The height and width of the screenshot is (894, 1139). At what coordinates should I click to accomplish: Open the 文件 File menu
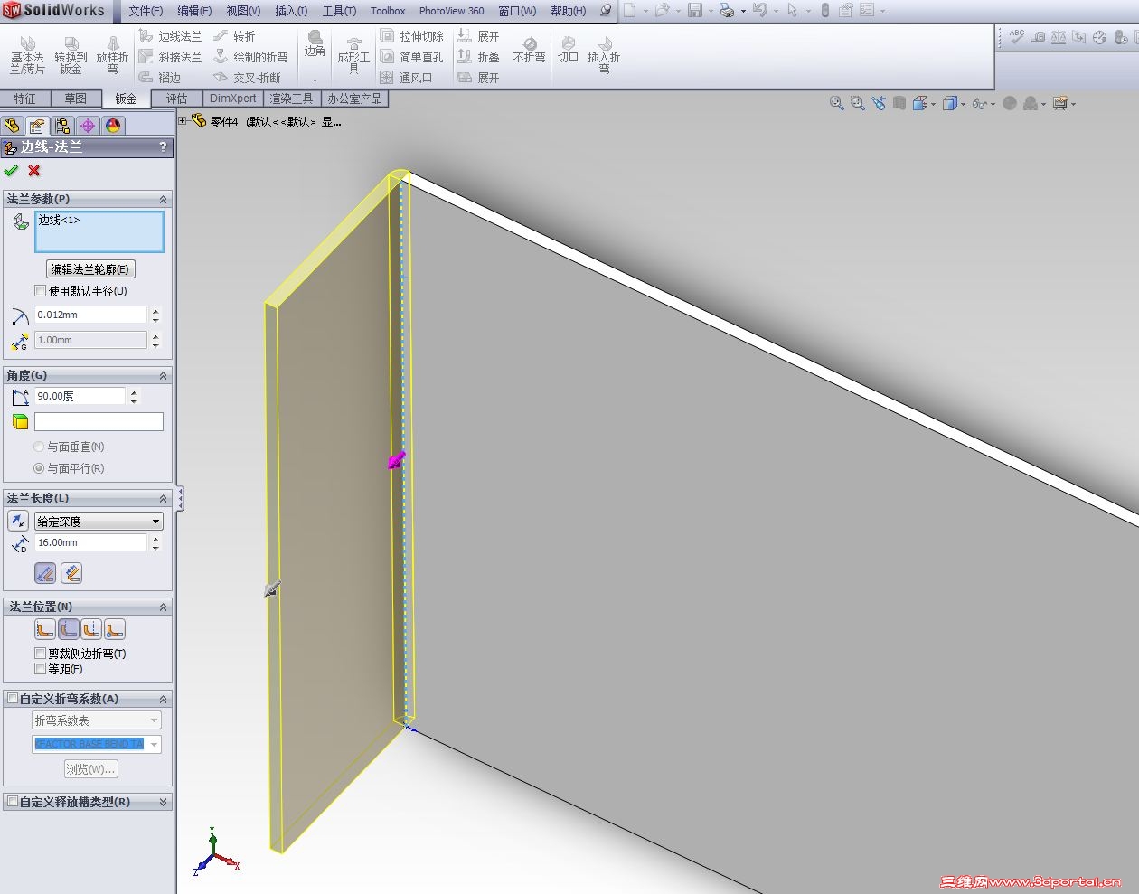146,11
